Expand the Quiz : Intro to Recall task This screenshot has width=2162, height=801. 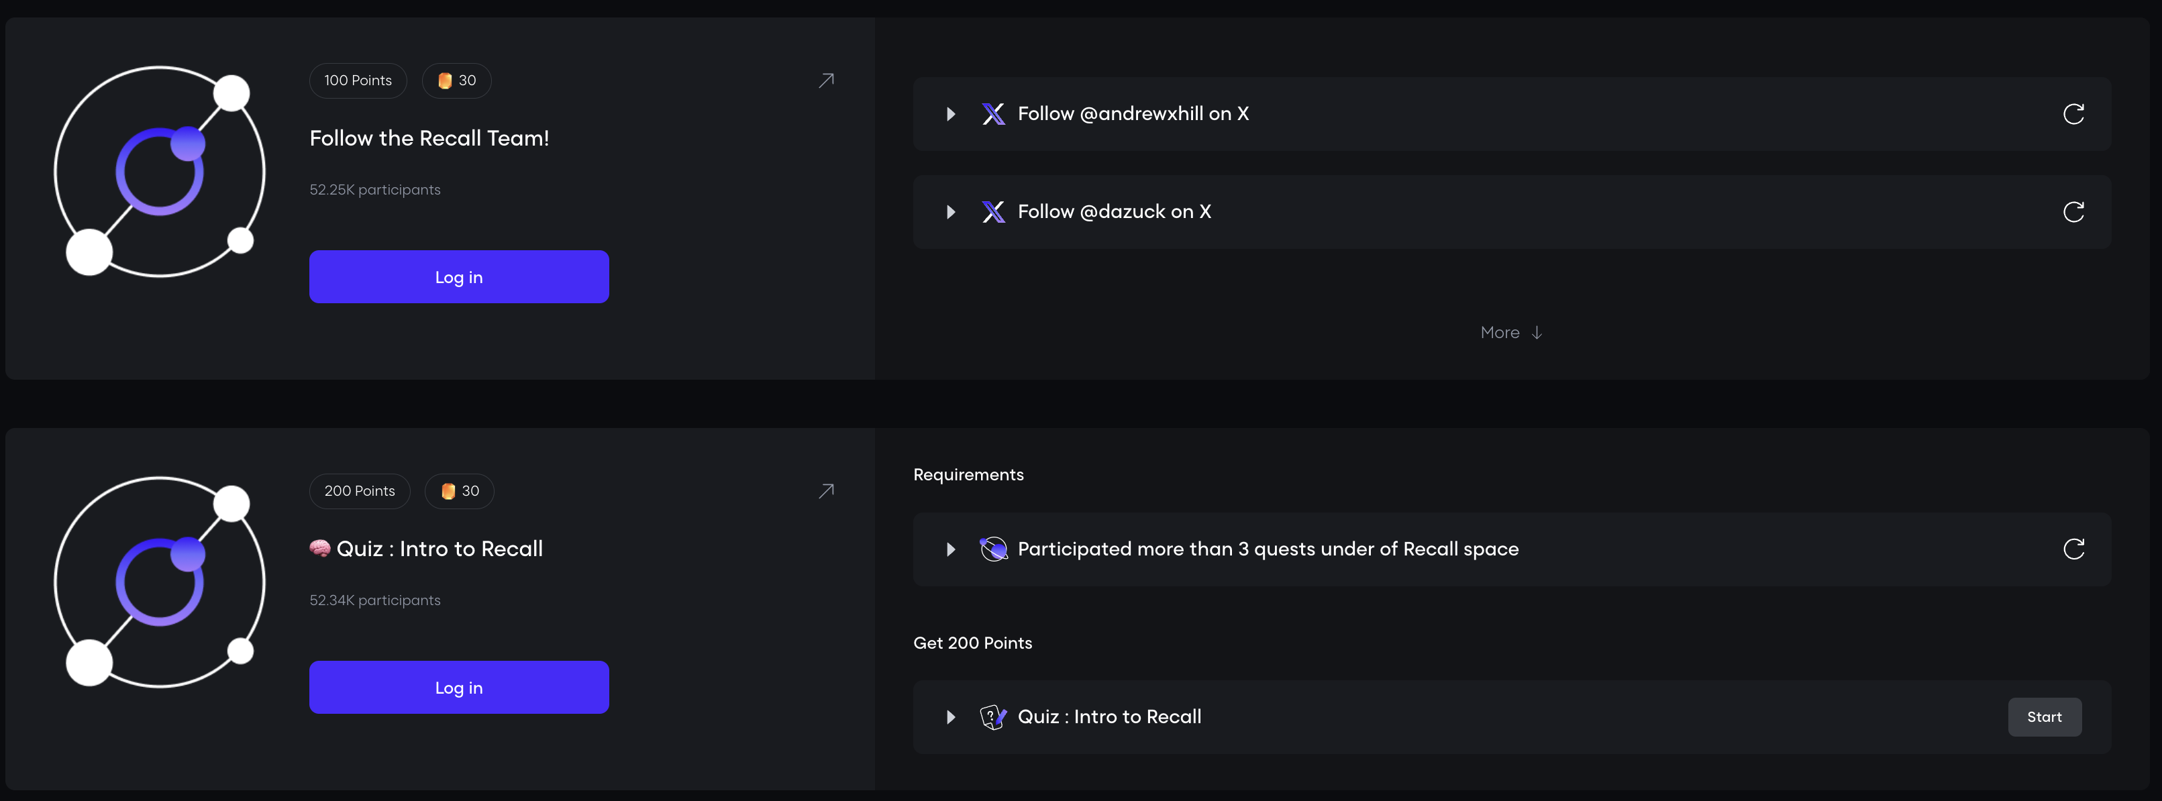[x=951, y=717]
